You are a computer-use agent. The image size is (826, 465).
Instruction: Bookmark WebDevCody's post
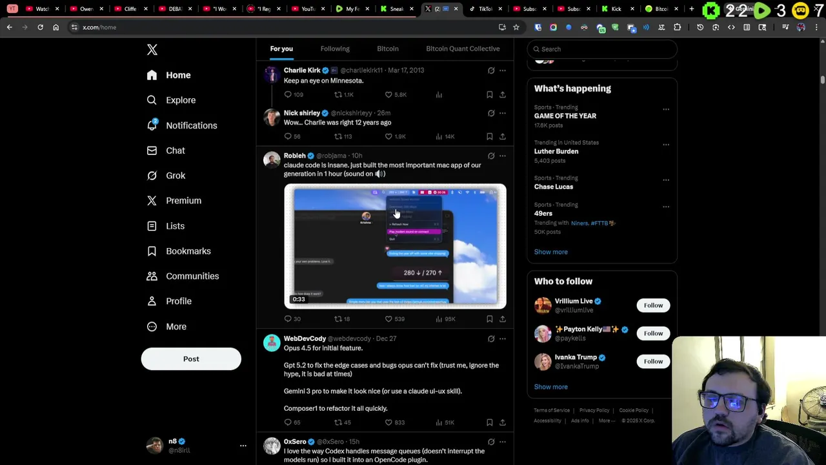(x=490, y=422)
